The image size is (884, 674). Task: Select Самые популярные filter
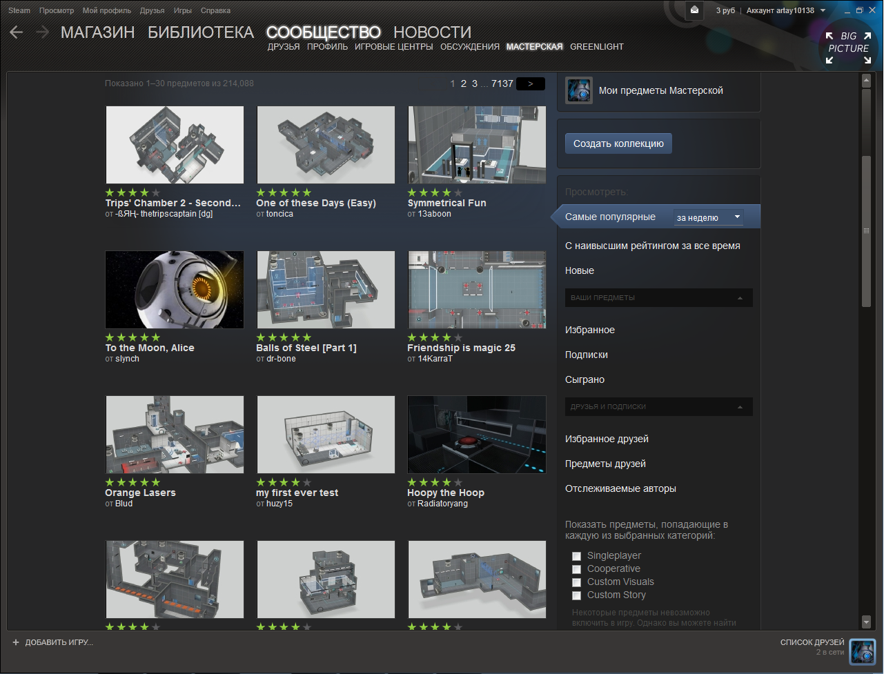point(610,217)
